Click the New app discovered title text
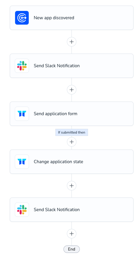The width and height of the screenshot is (140, 260). 54,18
